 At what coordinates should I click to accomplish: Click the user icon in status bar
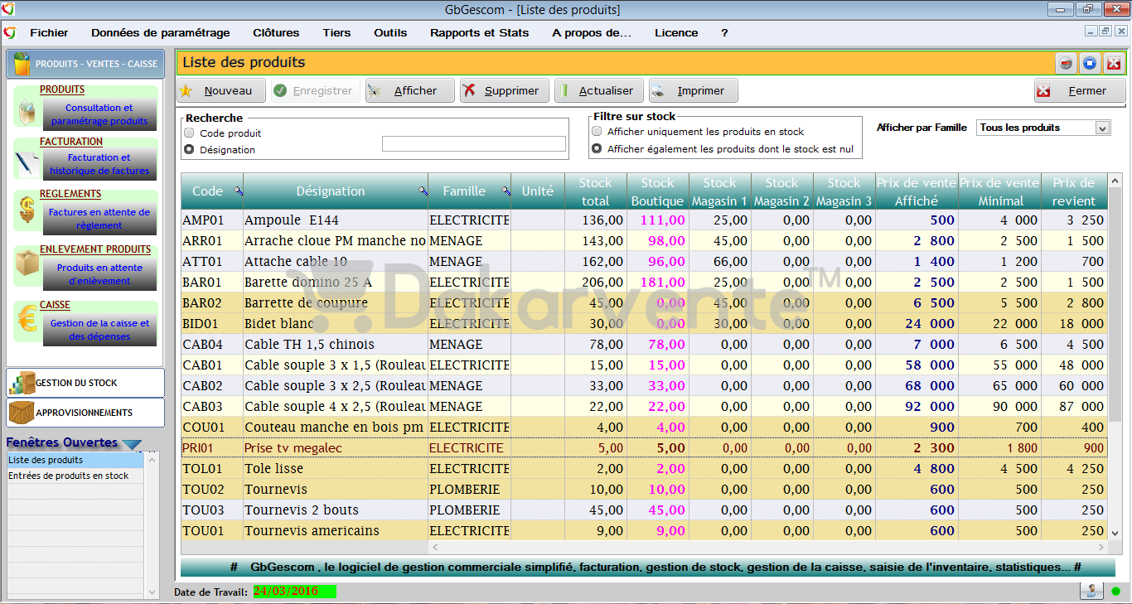click(x=1091, y=591)
